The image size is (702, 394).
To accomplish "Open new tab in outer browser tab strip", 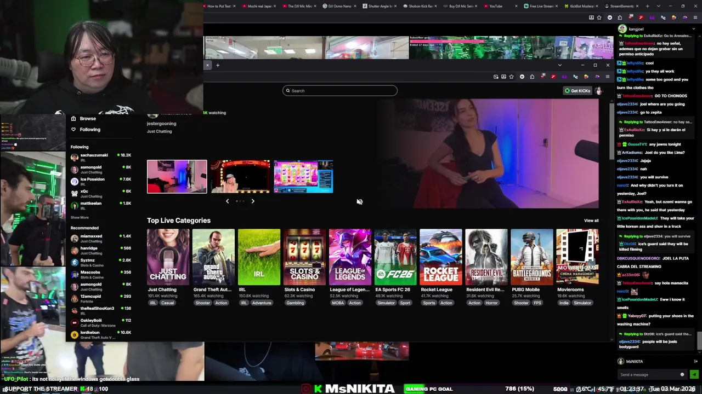I will point(647,6).
